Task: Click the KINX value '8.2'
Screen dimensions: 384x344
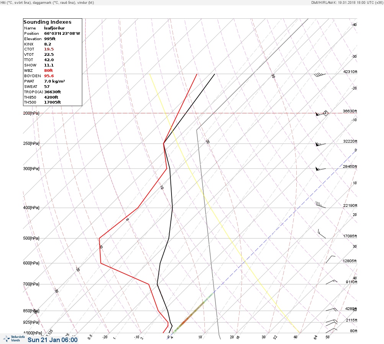Action: pyautogui.click(x=47, y=44)
